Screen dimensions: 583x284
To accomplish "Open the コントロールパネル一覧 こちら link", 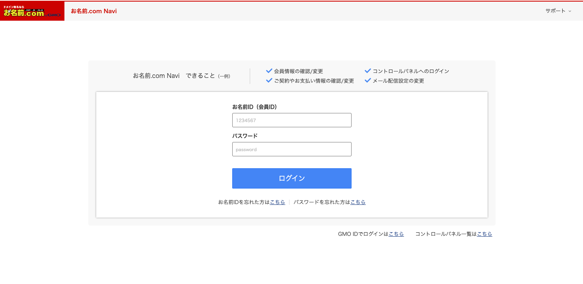I will tap(484, 234).
